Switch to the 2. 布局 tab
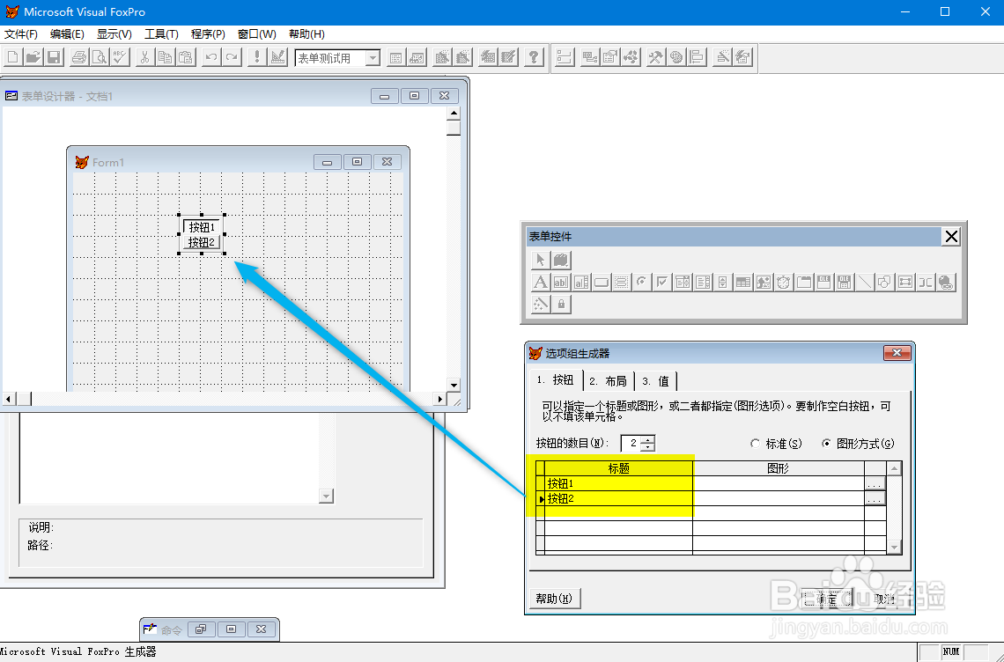Viewport: 1004px width, 662px height. point(609,381)
